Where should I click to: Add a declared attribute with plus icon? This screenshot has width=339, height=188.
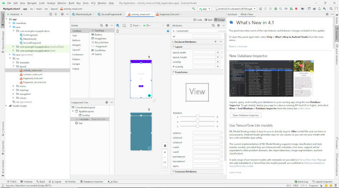216,41
